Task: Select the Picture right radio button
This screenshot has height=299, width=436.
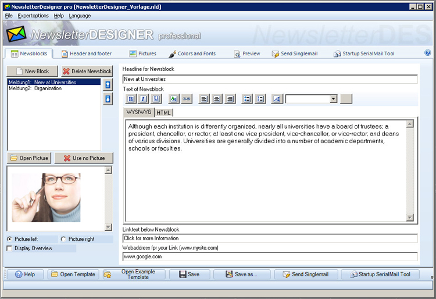Action: point(63,239)
